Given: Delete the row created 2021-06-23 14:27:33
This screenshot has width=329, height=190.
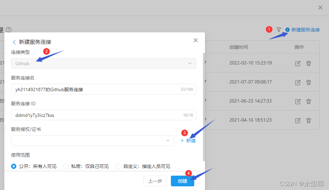Looking at the screenshot, I should pos(308,102).
